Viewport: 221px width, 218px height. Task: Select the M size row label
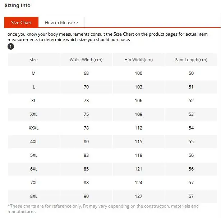pos(34,73)
